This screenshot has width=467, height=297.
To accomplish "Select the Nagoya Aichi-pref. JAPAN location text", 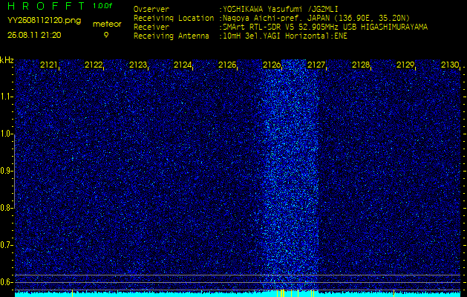I will [315, 18].
